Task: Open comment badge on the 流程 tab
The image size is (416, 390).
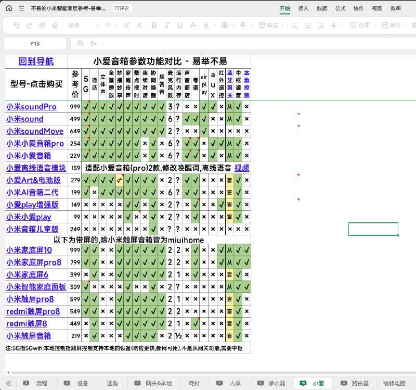Action: [26, 383]
